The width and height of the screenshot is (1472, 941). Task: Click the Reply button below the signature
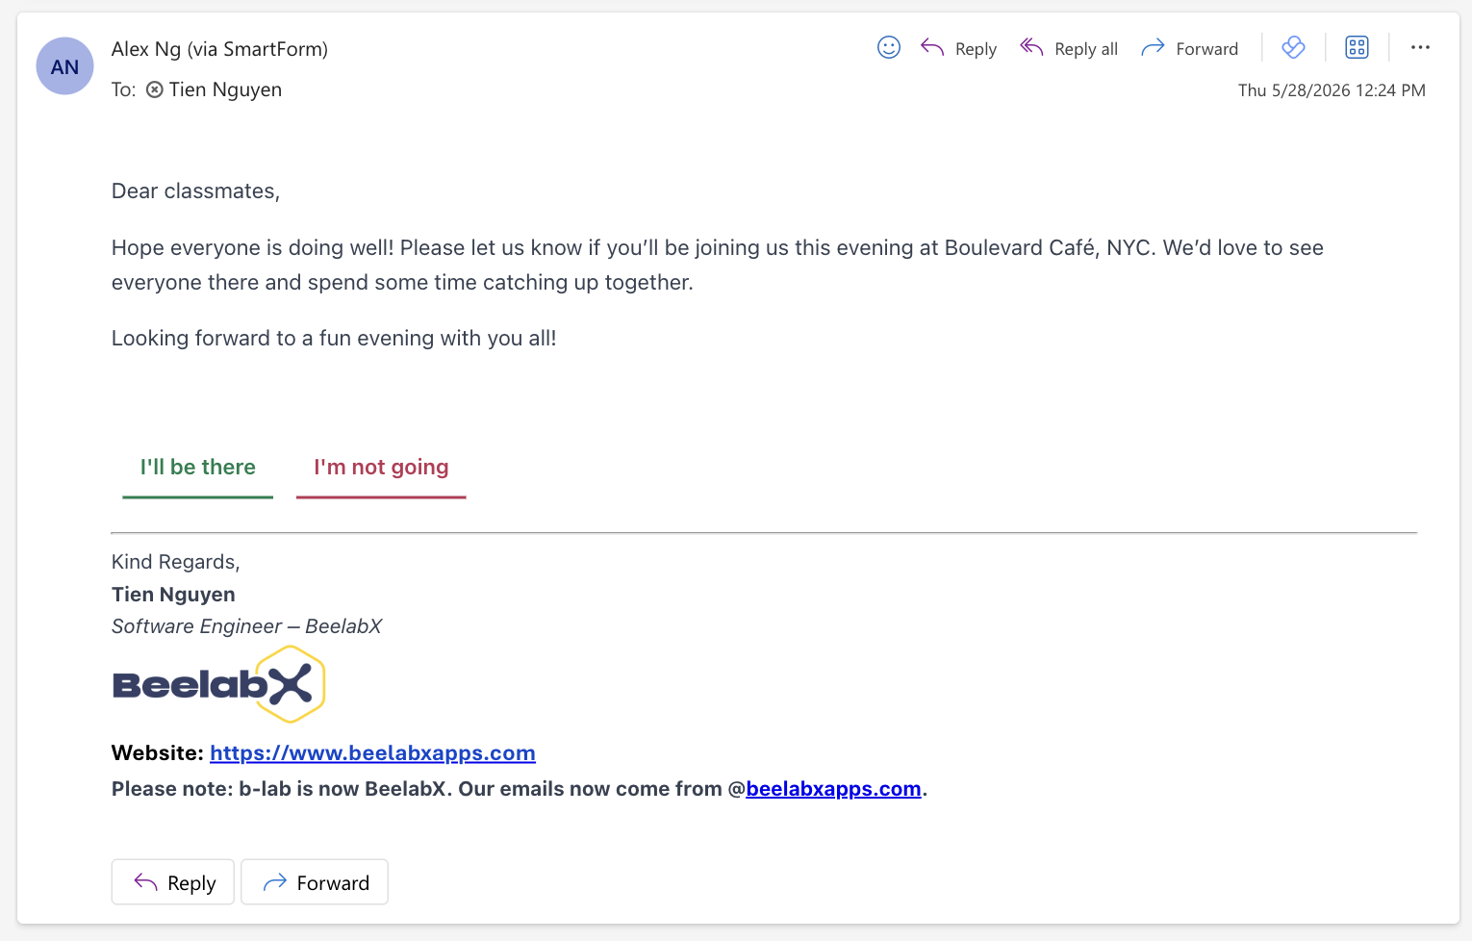[x=173, y=882]
